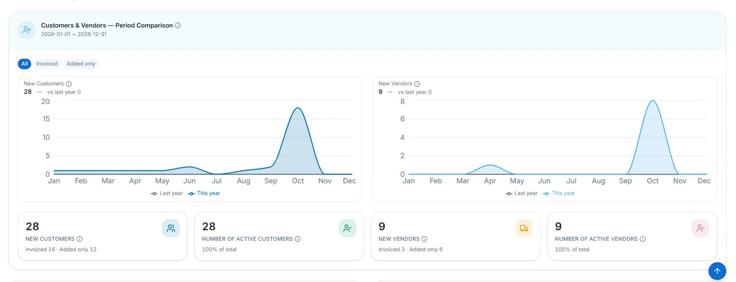
Task: Open info icon next to NUMBER OF ACTIVE VENDORS
Action: point(642,239)
